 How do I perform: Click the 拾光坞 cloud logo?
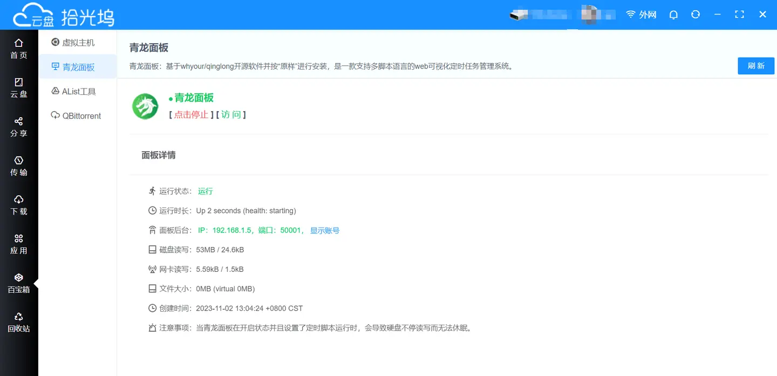pos(64,16)
